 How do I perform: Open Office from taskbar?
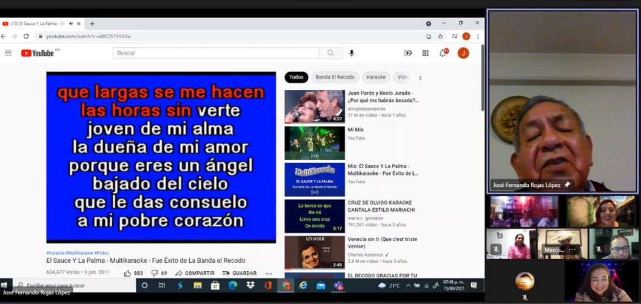click(x=268, y=286)
